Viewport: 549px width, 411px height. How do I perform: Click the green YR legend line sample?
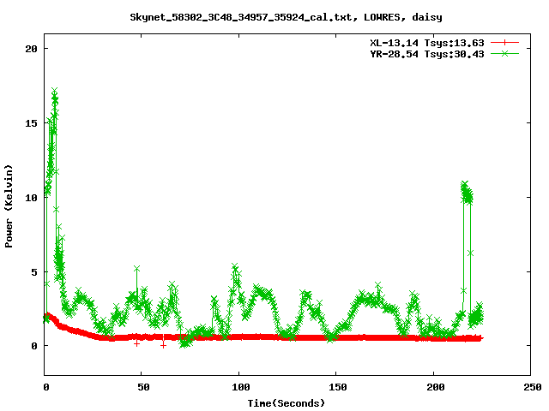pyautogui.click(x=504, y=53)
